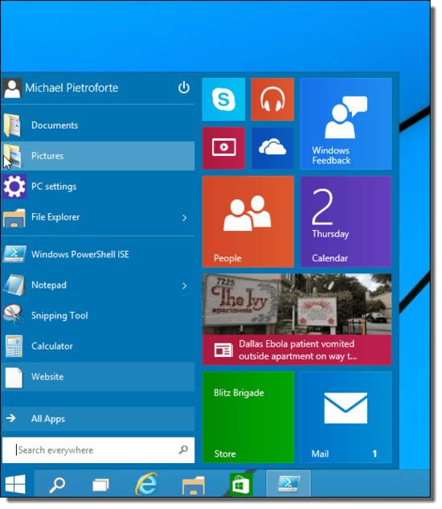Switch to PowerShell on the taskbar
The width and height of the screenshot is (442, 509).
click(289, 483)
